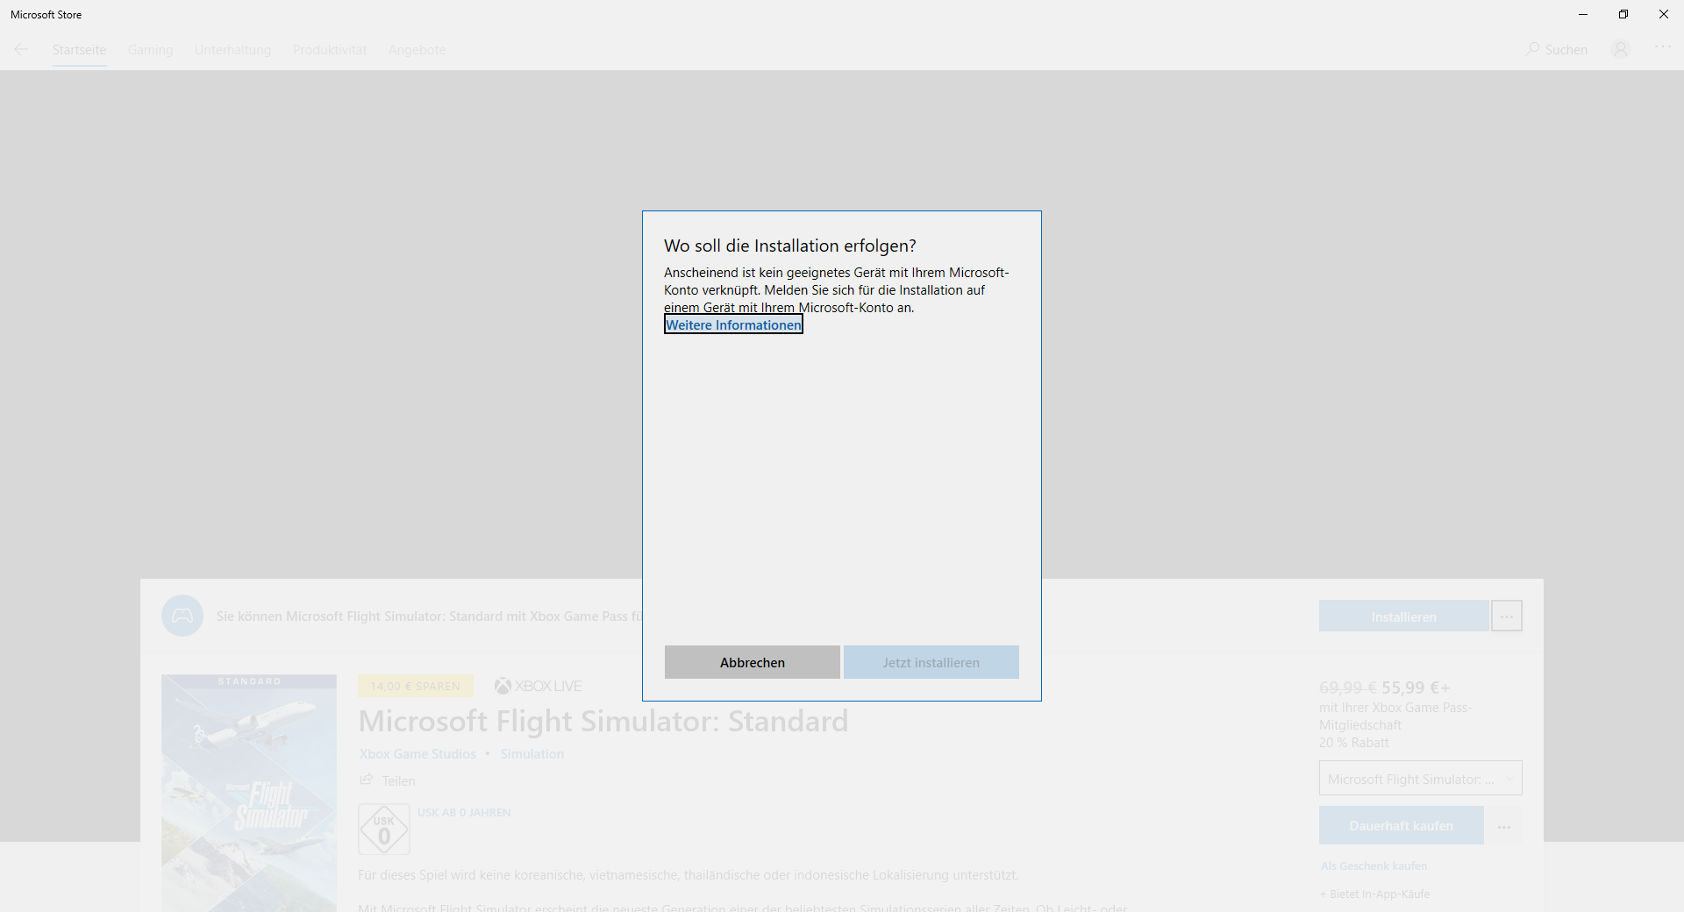1684x912 pixels.
Task: Open the Unterhaltung tab
Action: (232, 50)
